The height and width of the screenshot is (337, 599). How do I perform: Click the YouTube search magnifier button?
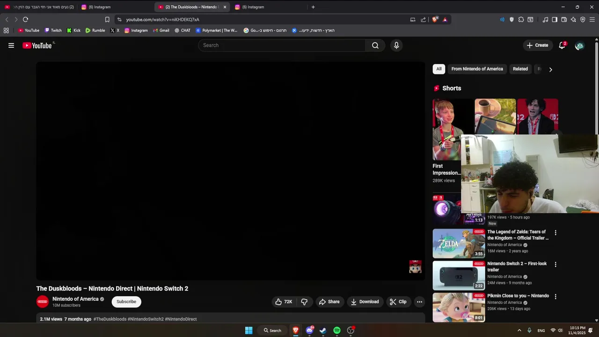click(375, 45)
